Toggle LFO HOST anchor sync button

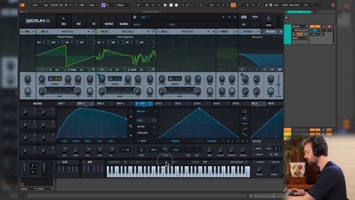141,149
